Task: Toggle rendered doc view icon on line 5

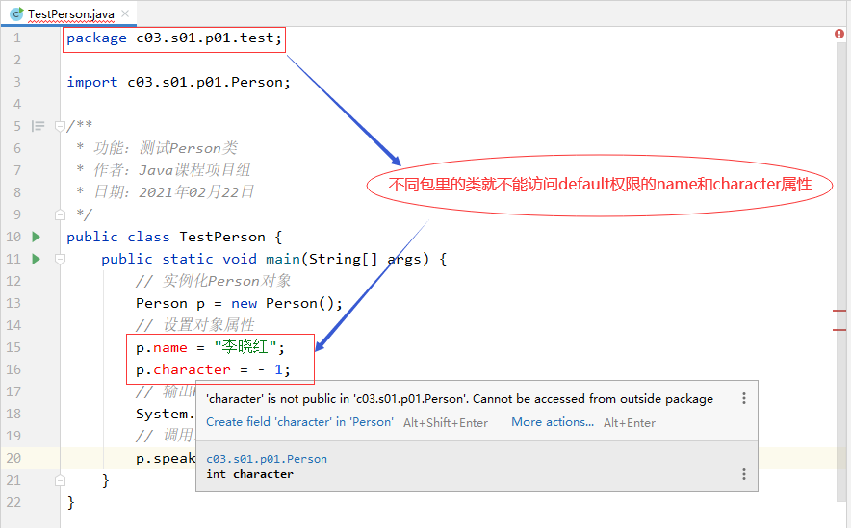Action: click(x=38, y=126)
